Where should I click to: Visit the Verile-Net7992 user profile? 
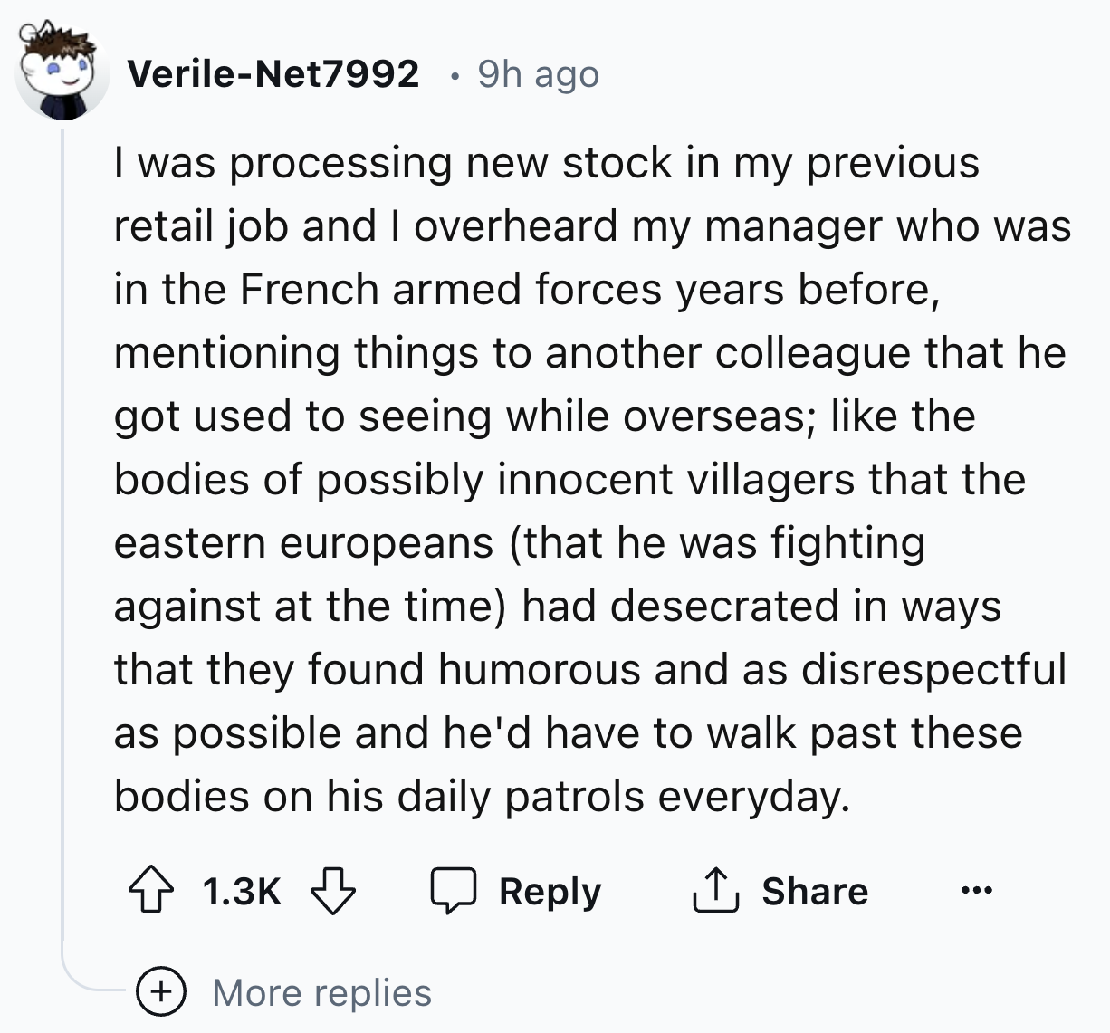pos(273,74)
